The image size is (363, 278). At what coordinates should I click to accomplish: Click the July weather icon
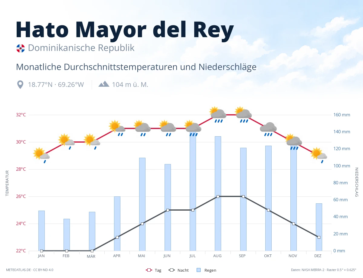[193, 128]
